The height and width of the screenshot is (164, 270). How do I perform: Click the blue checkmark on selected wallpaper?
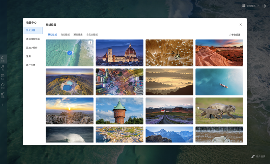[70, 53]
